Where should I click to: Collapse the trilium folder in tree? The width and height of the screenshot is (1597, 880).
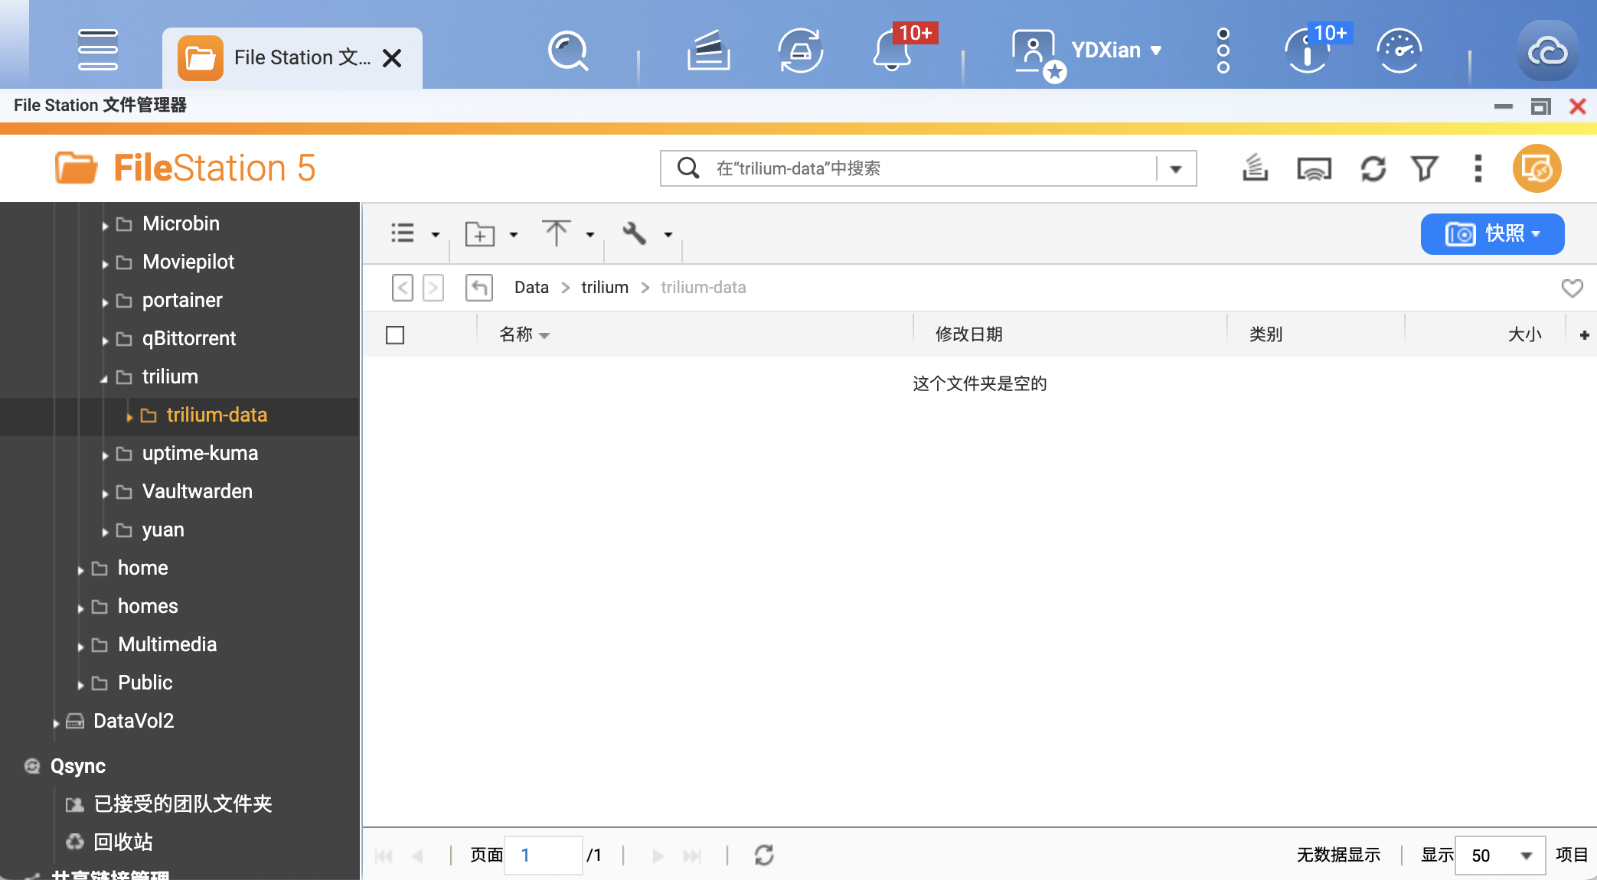[104, 378]
